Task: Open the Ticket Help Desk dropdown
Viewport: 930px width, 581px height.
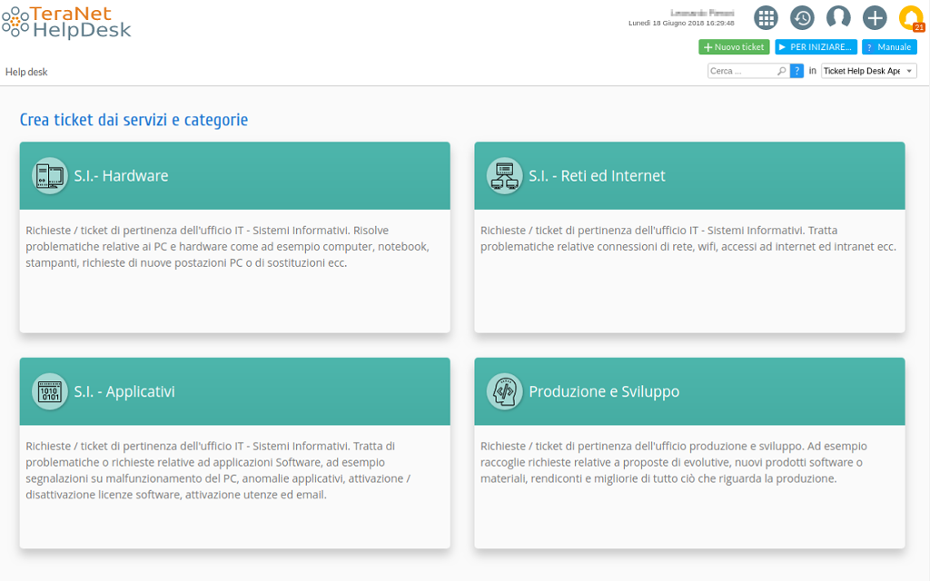Action: click(867, 70)
